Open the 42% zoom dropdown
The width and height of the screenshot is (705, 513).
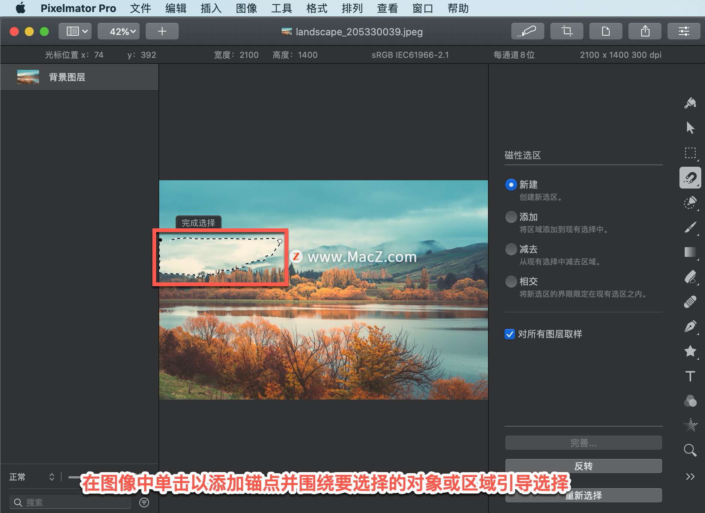click(x=119, y=31)
